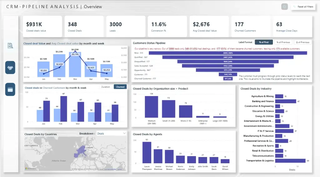Click the Opportunity funnel bar

228,70
